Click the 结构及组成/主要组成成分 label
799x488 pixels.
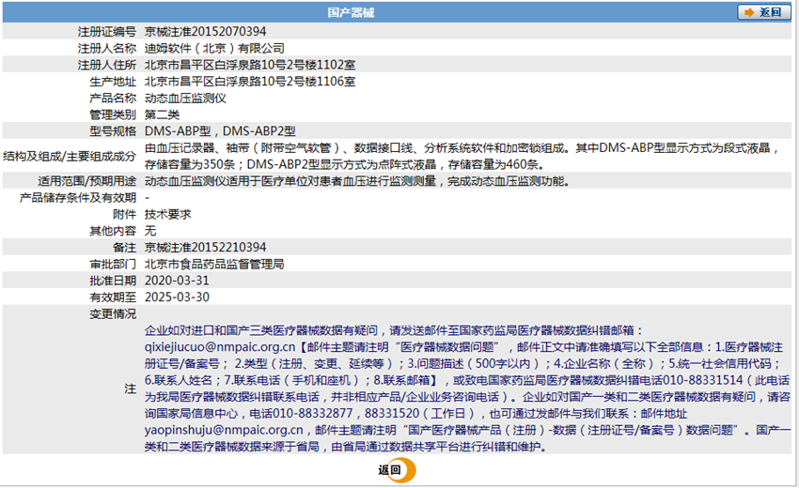coord(70,156)
